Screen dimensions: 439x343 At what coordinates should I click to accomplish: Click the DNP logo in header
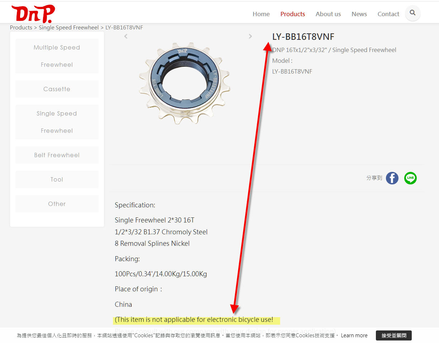[33, 14]
